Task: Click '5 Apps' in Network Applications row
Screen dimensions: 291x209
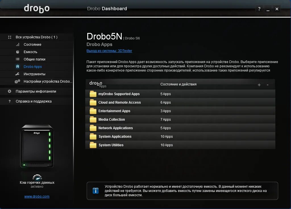Action: click(x=166, y=128)
